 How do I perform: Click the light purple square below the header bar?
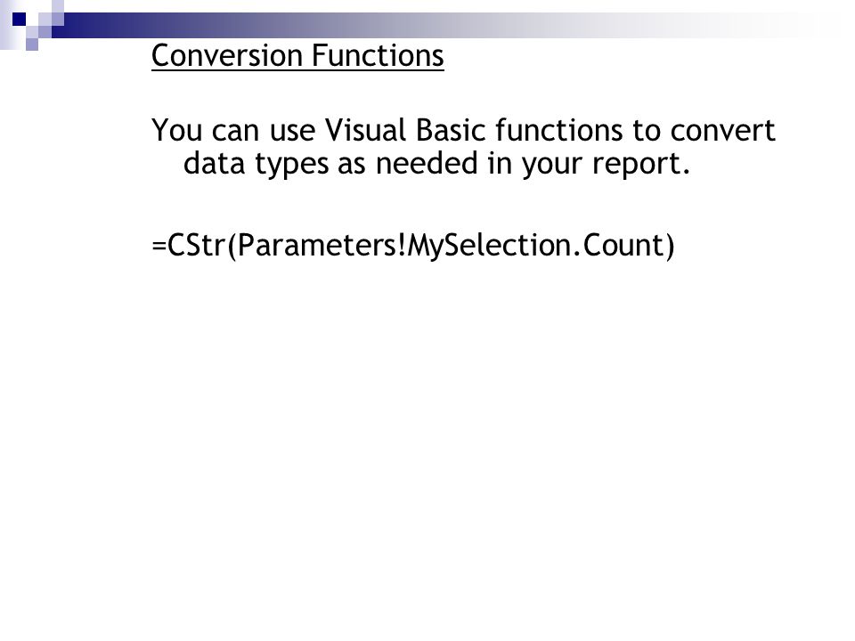32,45
